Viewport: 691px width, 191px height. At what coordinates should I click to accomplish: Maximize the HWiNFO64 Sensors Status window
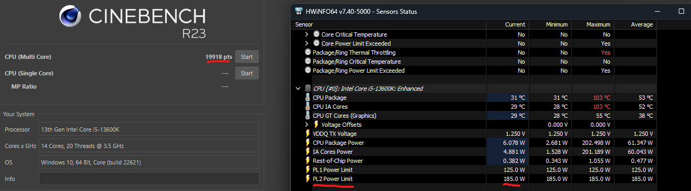coord(681,11)
